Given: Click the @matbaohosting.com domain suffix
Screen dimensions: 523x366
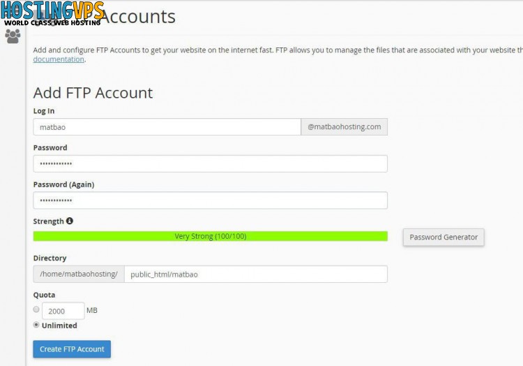Looking at the screenshot, I should [x=344, y=127].
